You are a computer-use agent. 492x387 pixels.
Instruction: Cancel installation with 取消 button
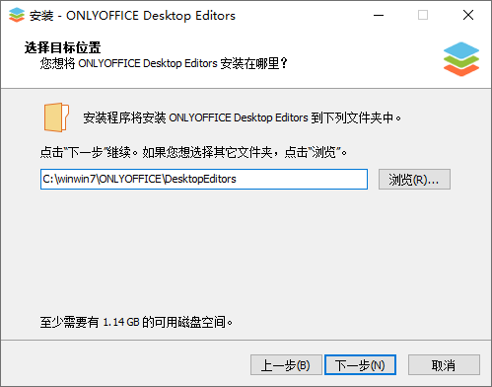point(444,365)
